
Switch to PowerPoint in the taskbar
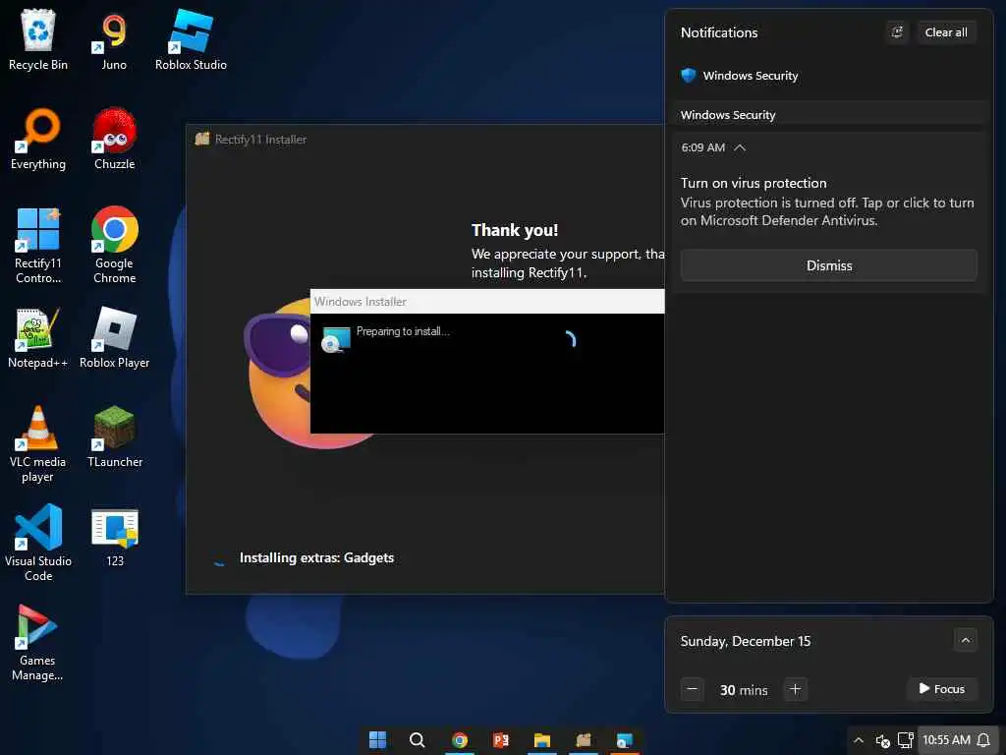[x=500, y=739]
